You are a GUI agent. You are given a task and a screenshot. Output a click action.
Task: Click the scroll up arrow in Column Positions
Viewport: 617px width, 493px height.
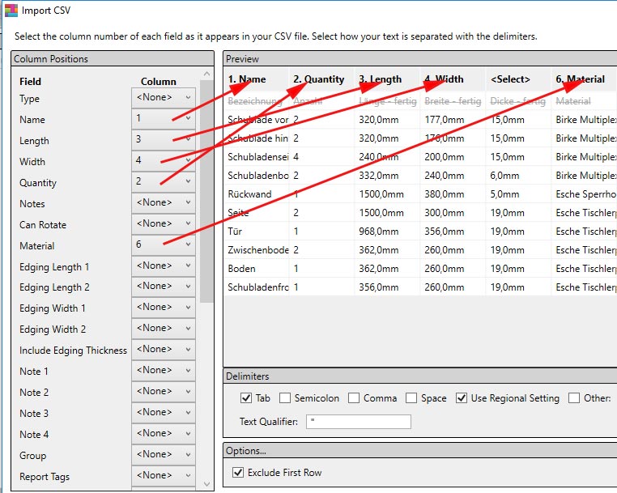[x=207, y=74]
